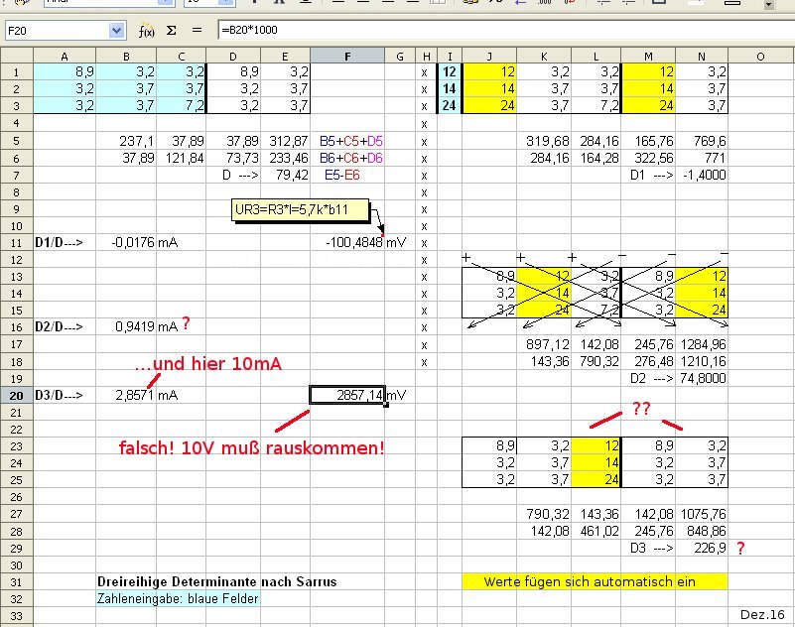Select row 33 header
Image resolution: width=795 pixels, height=627 pixels.
tap(16, 616)
